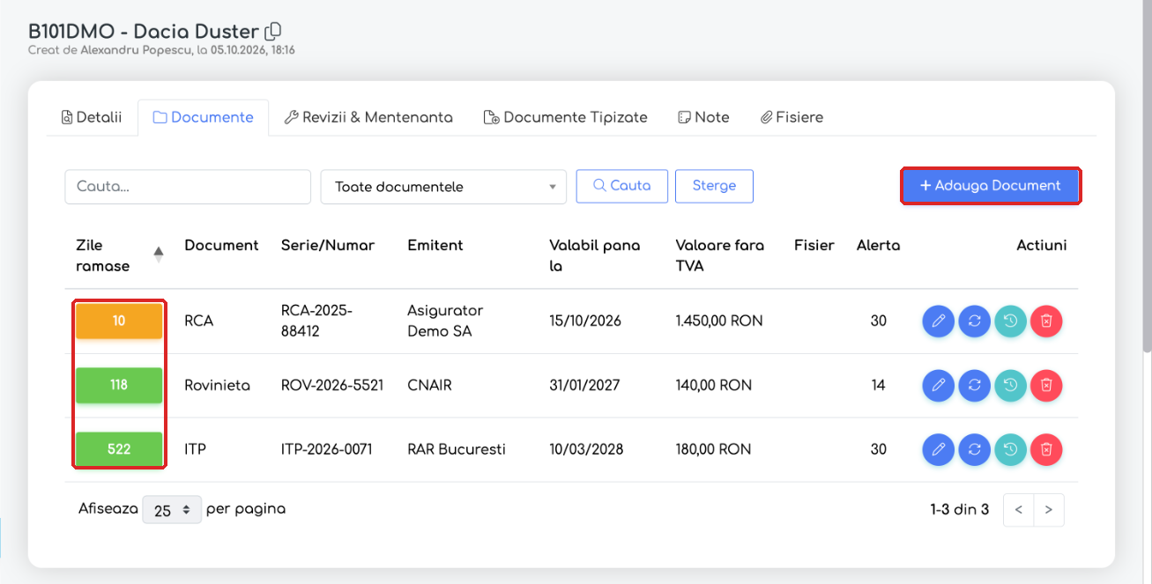The height and width of the screenshot is (584, 1152).
Task: Click the serial number ITP-2026-0071
Action: click(x=327, y=449)
